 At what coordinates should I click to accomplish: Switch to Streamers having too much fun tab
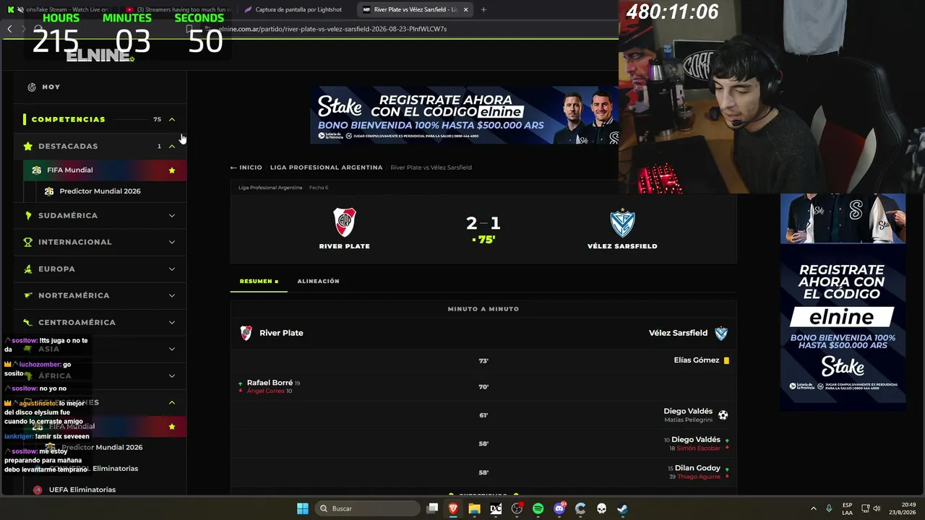[x=177, y=9]
